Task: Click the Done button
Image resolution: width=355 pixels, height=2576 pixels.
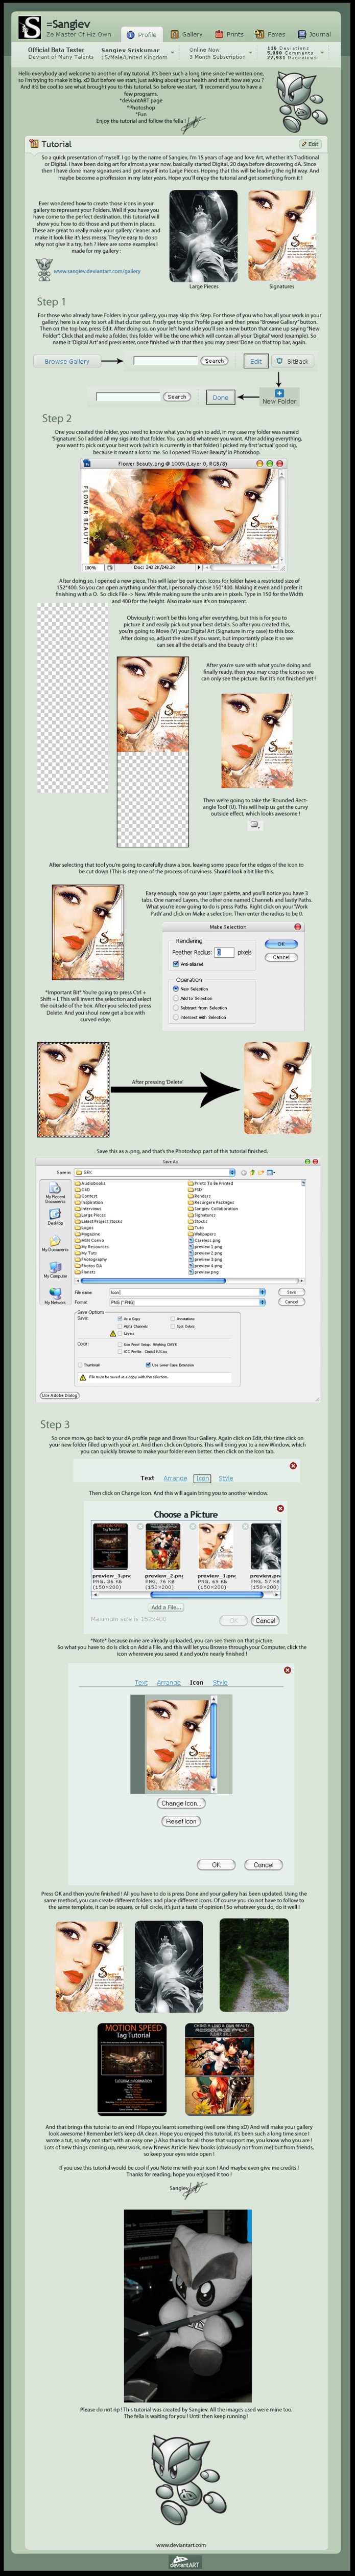Action: (220, 397)
